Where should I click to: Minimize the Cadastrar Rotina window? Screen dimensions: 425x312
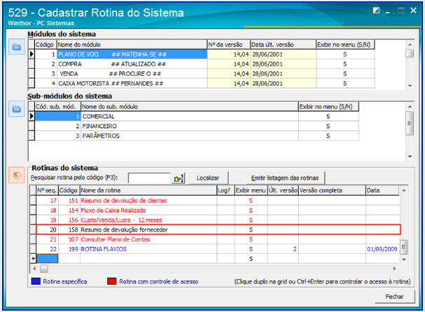[x=388, y=11]
